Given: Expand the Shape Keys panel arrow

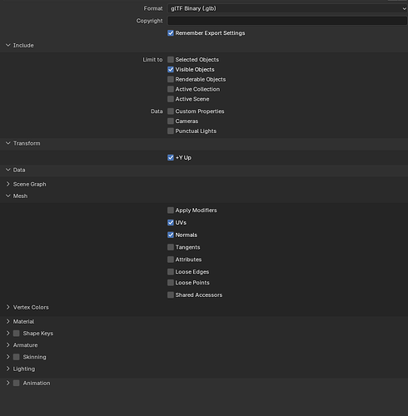Looking at the screenshot, I should click(8, 334).
